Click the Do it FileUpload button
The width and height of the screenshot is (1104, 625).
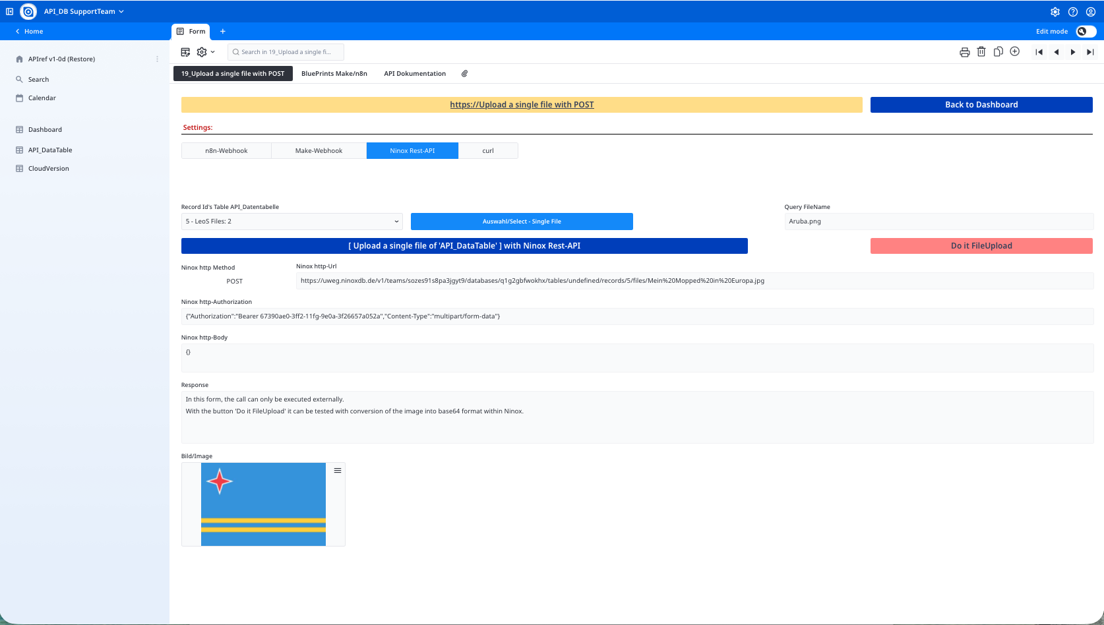[x=981, y=246]
